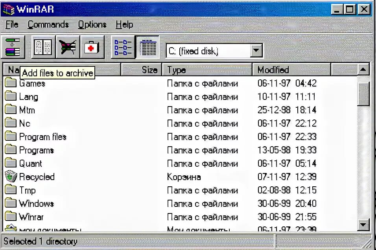Select the Lang folder name
Screen dimensions: 376x250
point(29,97)
